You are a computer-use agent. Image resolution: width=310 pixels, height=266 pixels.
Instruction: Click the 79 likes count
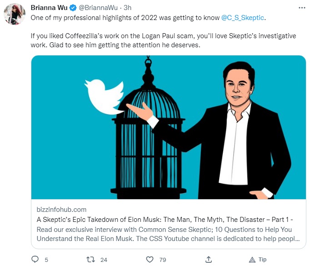point(163,260)
